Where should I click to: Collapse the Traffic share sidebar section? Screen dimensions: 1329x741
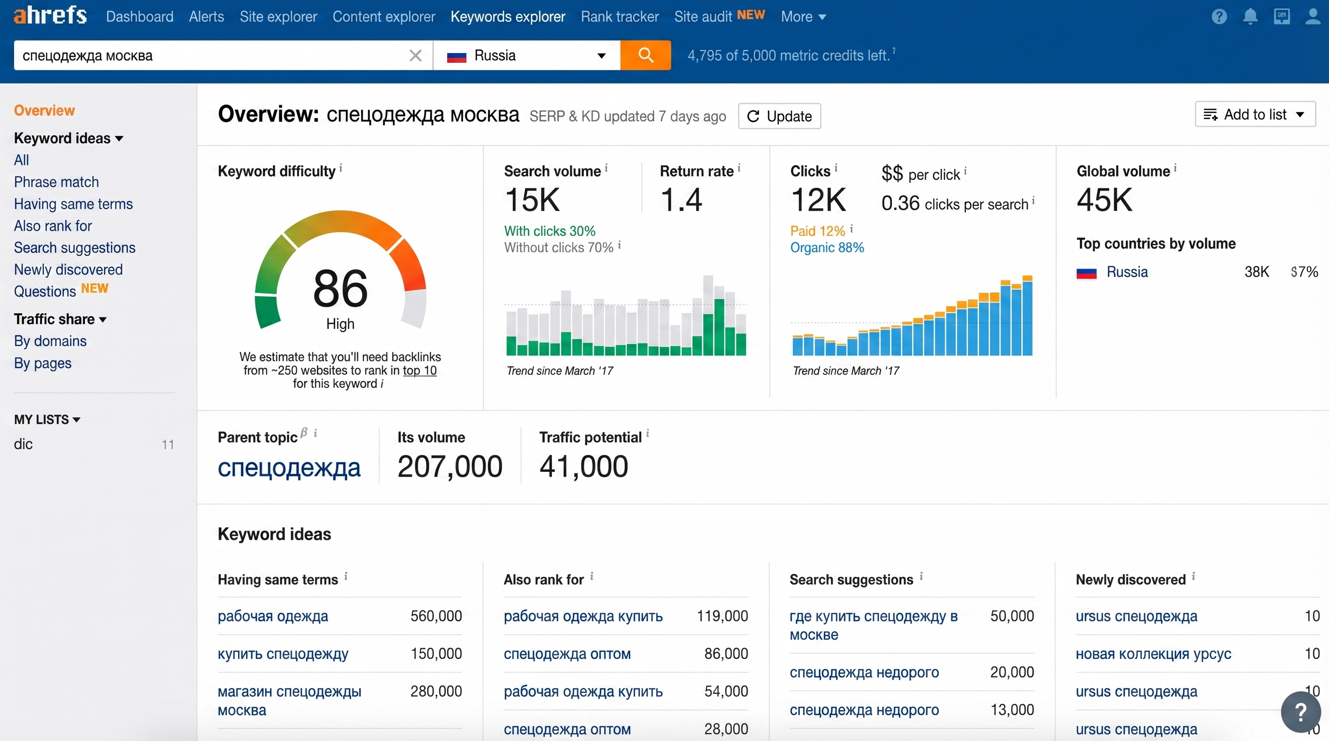coord(60,319)
